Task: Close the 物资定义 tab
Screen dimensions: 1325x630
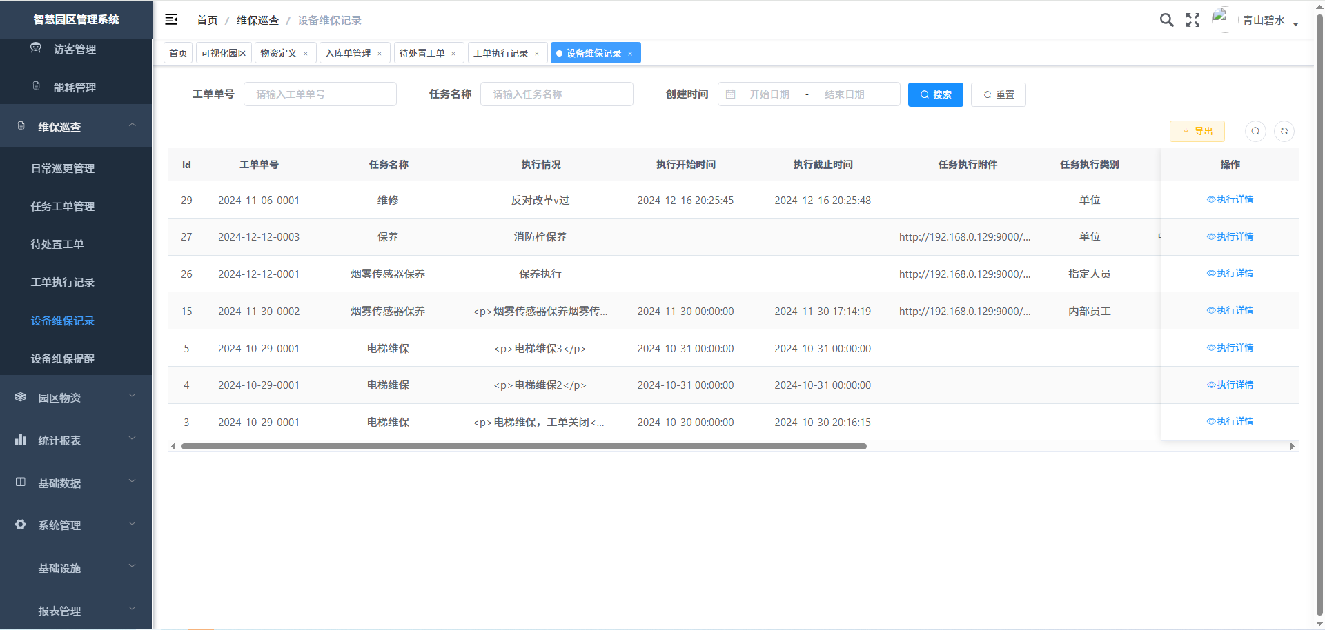Action: pyautogui.click(x=306, y=54)
